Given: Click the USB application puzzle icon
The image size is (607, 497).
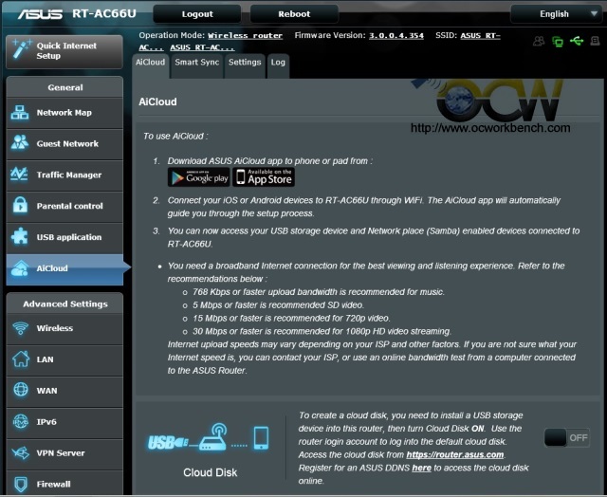Looking at the screenshot, I should [19, 236].
